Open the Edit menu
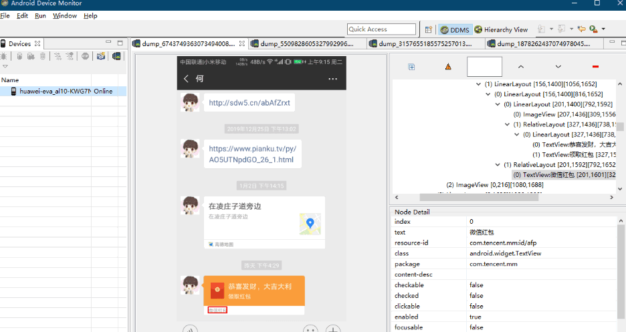 click(22, 15)
